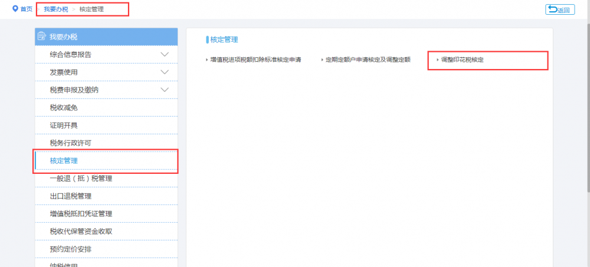The width and height of the screenshot is (590, 267).
Task: Expand the 综合信息报告 chevron
Action: [x=165, y=54]
